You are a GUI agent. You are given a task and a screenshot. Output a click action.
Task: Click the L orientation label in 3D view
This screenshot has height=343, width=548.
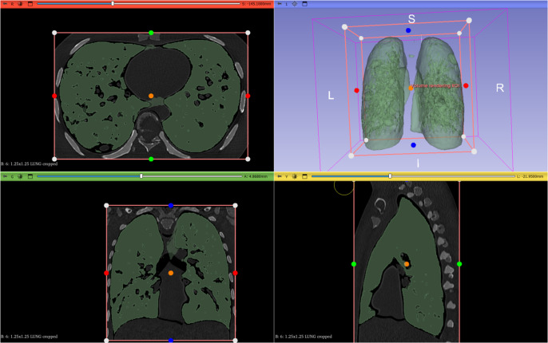331,95
